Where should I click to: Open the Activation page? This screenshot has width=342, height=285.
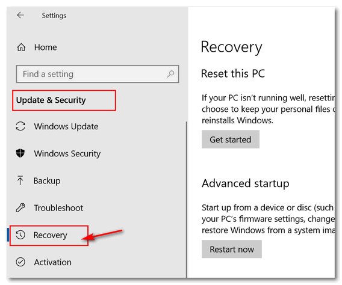(52, 262)
